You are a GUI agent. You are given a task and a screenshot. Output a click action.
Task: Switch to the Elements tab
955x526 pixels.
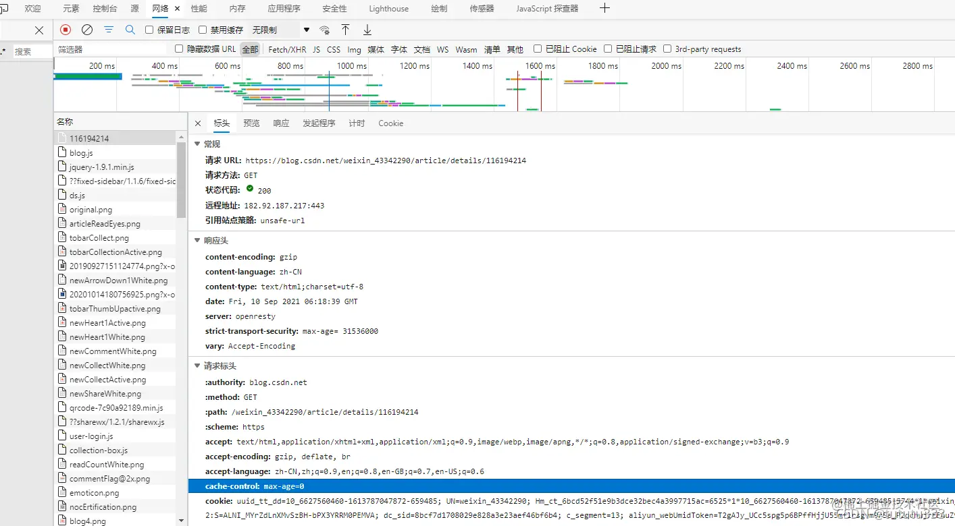point(71,9)
